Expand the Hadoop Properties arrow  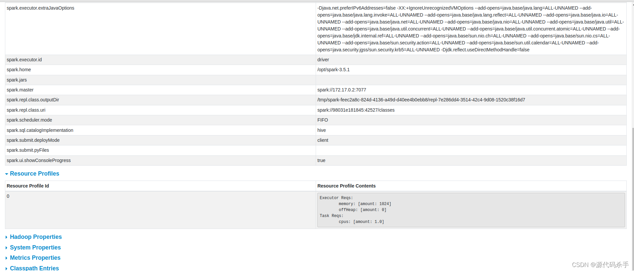coord(6,237)
